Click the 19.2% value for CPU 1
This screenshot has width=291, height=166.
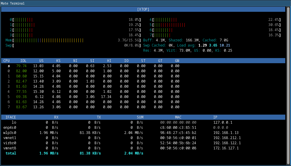pos(134,25)
